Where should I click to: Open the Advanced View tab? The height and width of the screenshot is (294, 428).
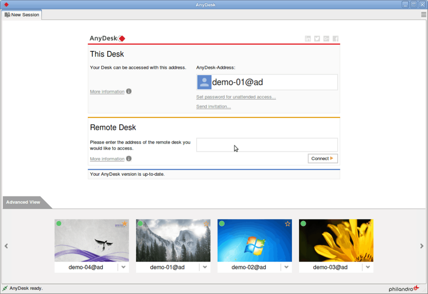click(23, 202)
